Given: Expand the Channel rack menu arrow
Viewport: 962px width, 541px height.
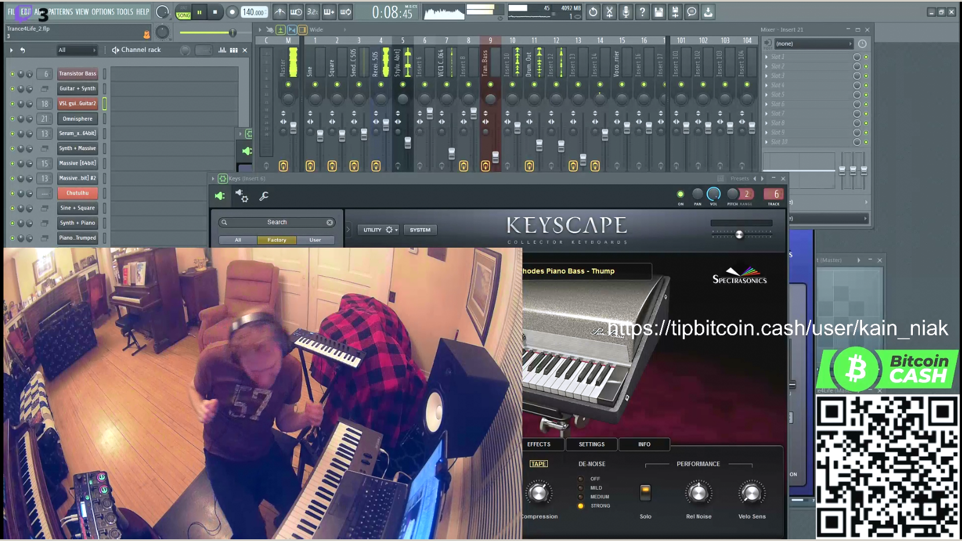Looking at the screenshot, I should pyautogui.click(x=11, y=50).
